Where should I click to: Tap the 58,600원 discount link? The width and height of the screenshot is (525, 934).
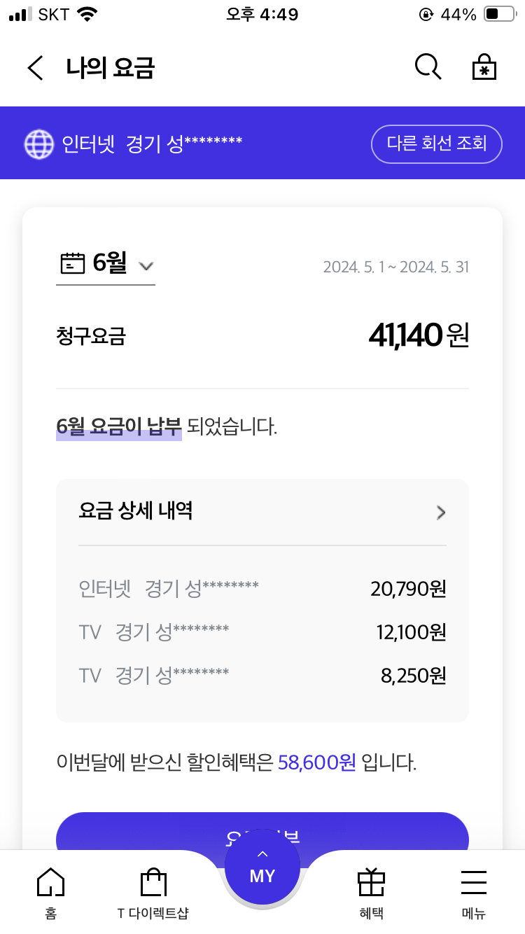click(x=317, y=762)
